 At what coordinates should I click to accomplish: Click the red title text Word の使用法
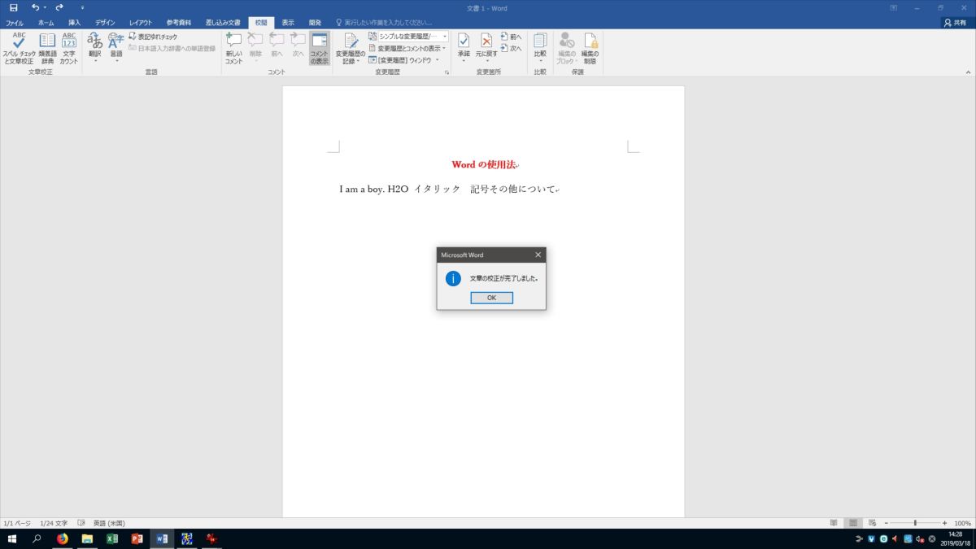click(483, 165)
